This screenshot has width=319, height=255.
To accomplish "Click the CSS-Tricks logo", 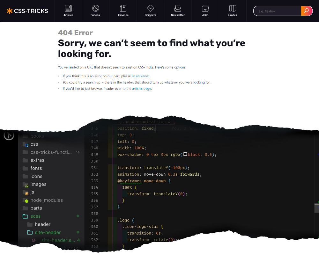I will [27, 11].
